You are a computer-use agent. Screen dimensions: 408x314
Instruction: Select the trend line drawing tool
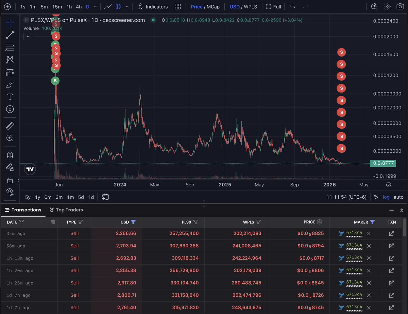[10, 35]
